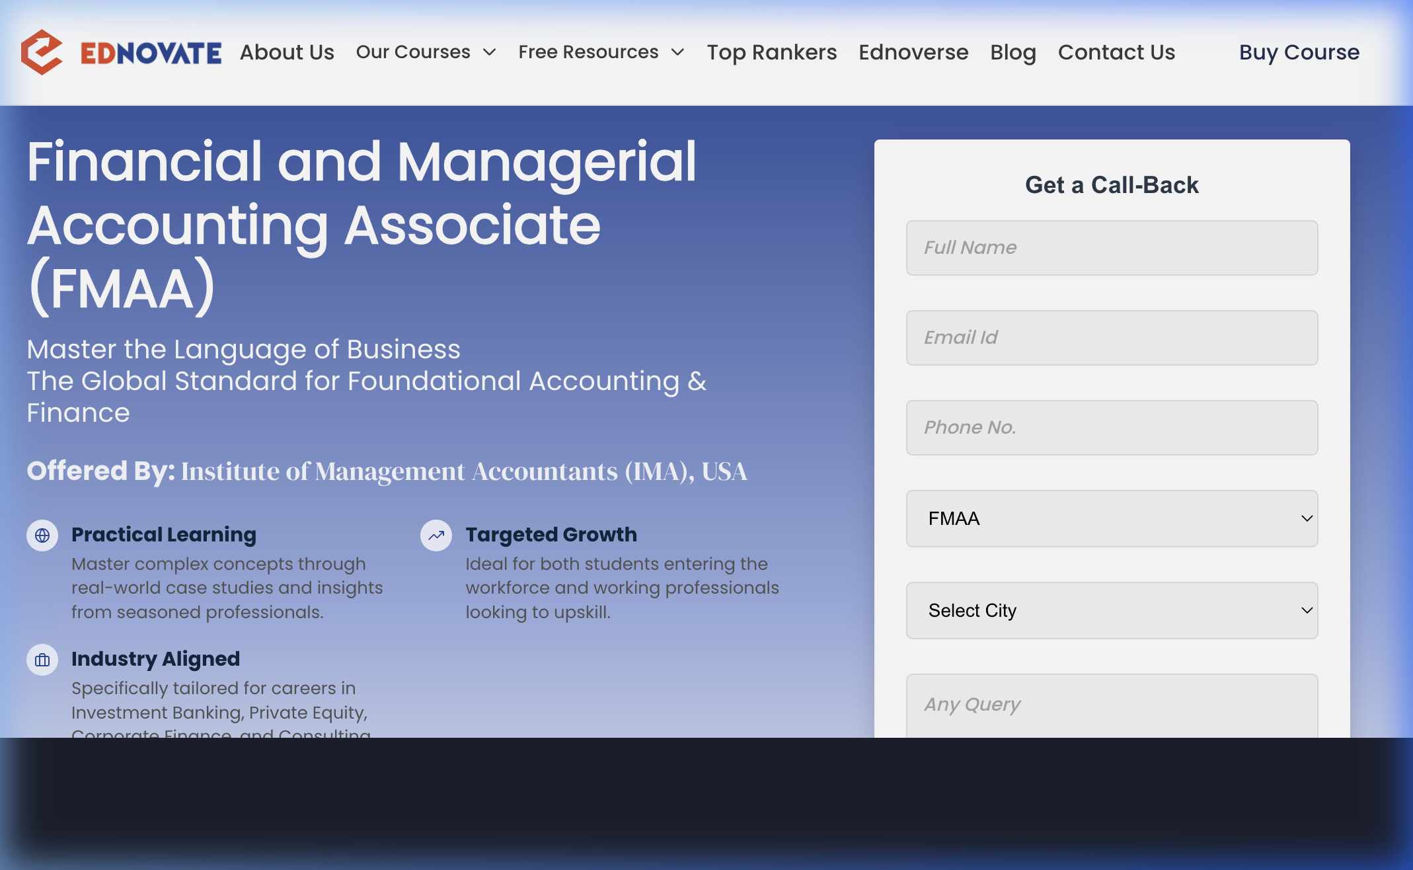The height and width of the screenshot is (870, 1413).
Task: Click the globe icon beside Practical Learning
Action: click(42, 535)
